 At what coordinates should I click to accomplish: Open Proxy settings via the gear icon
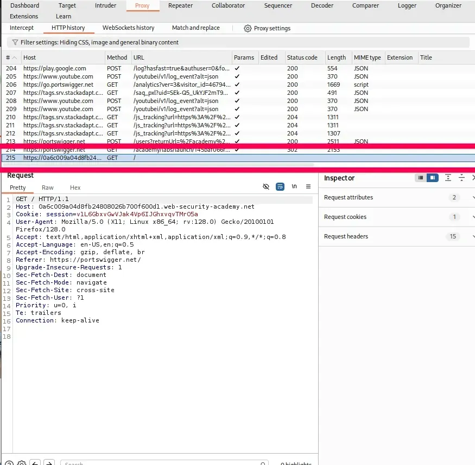pos(248,28)
